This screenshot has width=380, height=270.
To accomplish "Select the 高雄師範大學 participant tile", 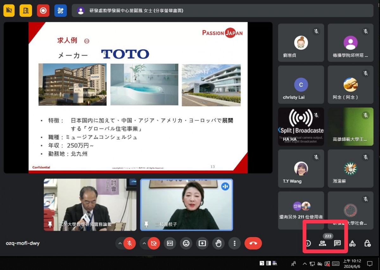I will (351, 127).
